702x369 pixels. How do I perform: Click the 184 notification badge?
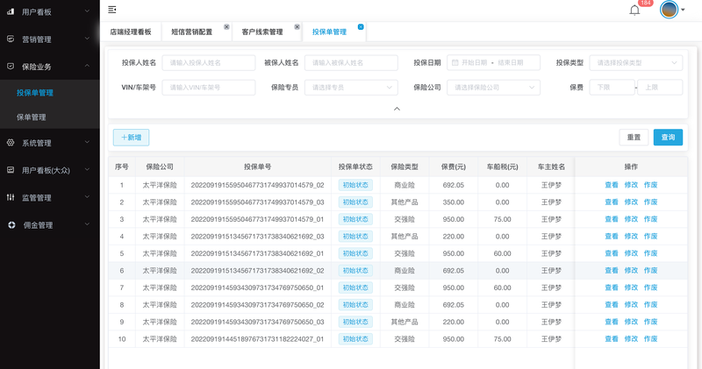click(645, 3)
